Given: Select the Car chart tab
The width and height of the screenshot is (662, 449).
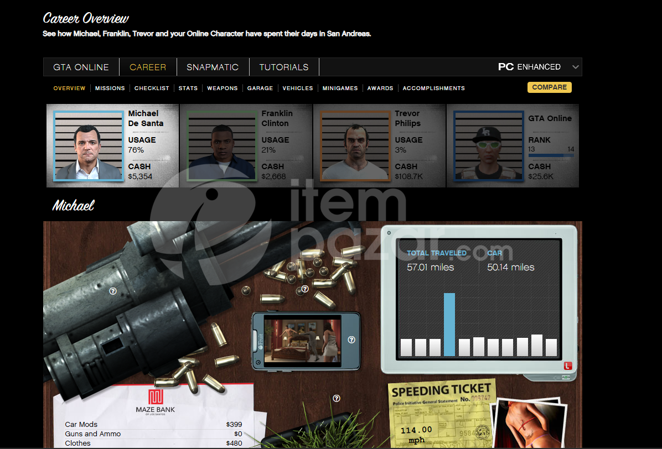Looking at the screenshot, I should (x=494, y=253).
